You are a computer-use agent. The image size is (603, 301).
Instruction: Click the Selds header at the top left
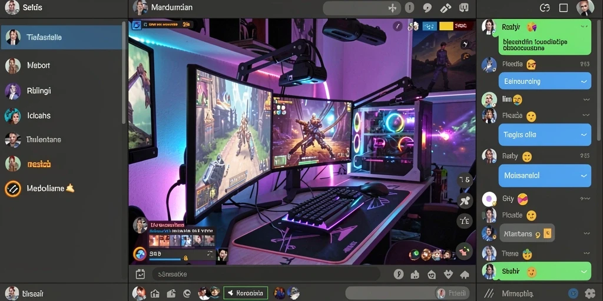pos(32,7)
